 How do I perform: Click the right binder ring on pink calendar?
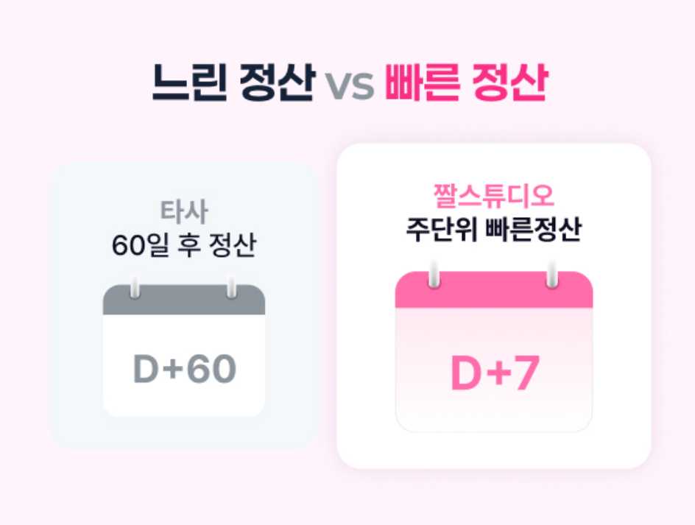click(552, 275)
